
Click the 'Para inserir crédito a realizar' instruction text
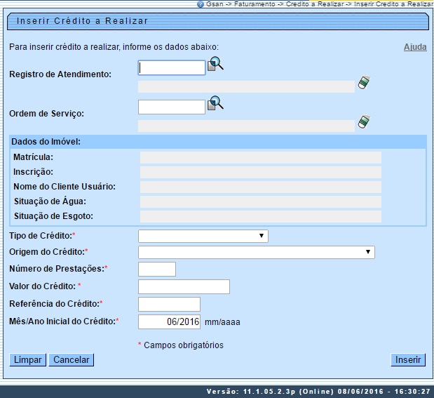pos(114,47)
